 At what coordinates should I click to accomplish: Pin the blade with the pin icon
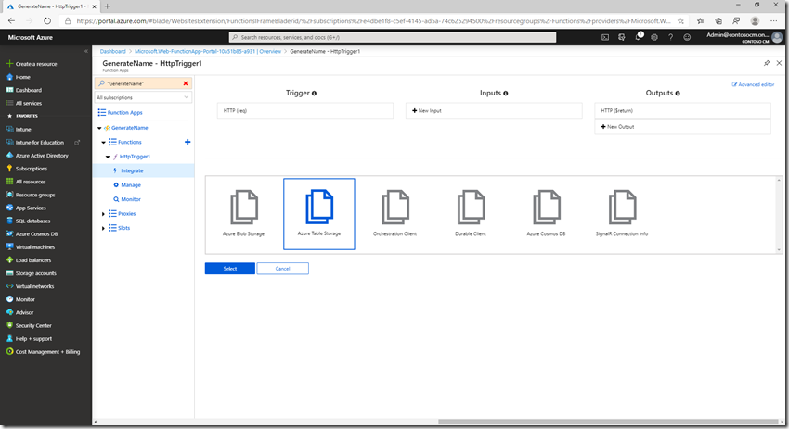(x=766, y=63)
